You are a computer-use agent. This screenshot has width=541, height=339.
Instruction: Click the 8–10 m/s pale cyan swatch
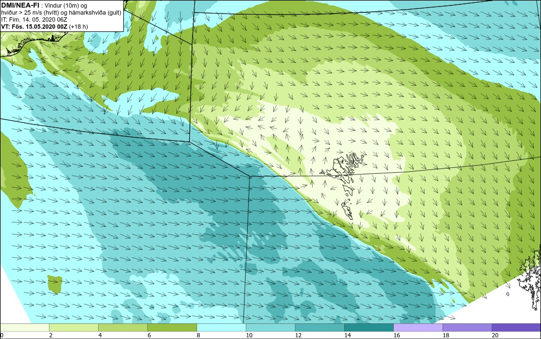click(x=221, y=327)
